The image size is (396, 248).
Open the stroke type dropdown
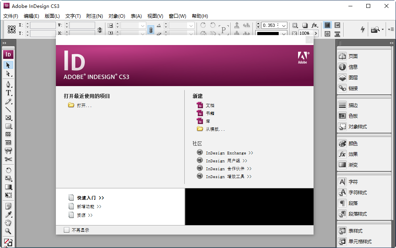(284, 34)
